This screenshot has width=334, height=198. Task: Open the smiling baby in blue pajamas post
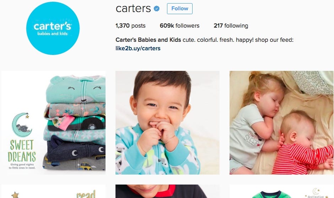point(167,123)
